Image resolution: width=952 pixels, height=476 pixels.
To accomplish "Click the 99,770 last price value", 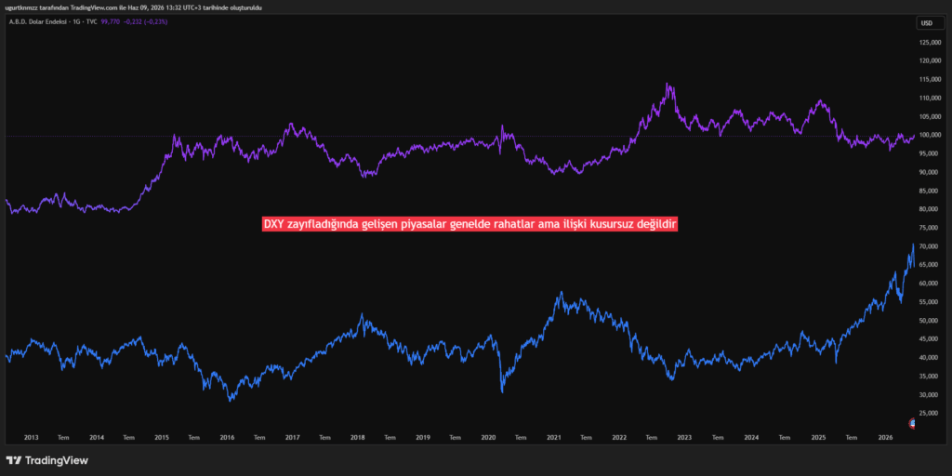I will point(111,22).
